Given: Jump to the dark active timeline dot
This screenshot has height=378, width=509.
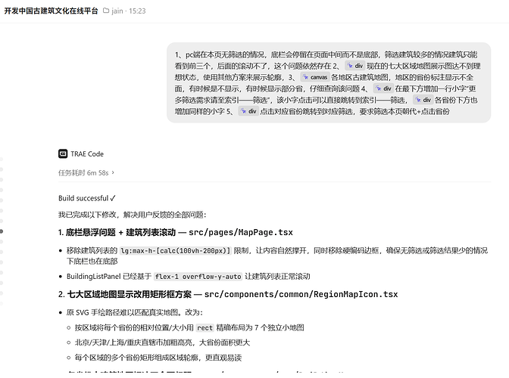Looking at the screenshot, I should [2, 231].
